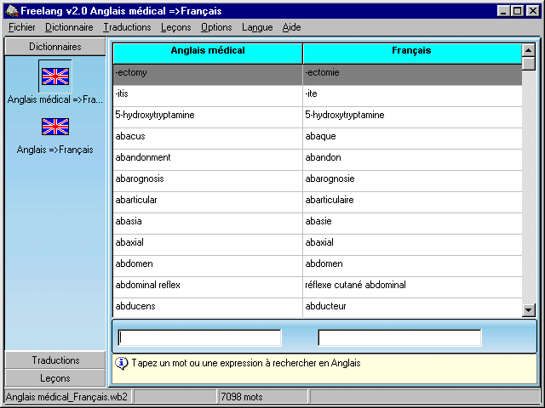Expand the Leçons sidebar panel
545x408 pixels.
point(55,378)
